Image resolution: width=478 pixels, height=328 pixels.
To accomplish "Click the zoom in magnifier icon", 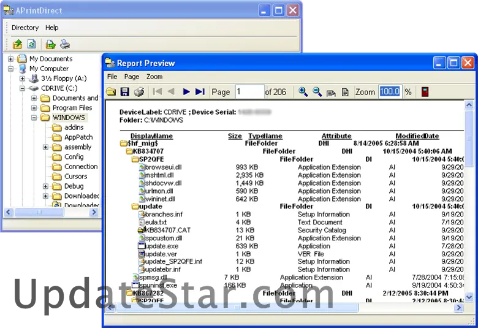I will pyautogui.click(x=303, y=91).
